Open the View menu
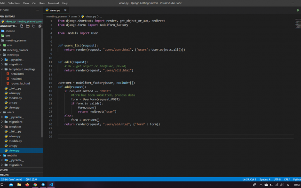 point(26,3)
